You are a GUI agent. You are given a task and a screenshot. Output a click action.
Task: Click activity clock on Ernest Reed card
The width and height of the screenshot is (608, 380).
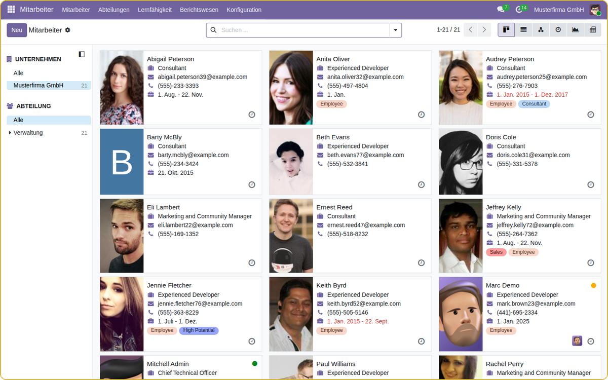[421, 263]
